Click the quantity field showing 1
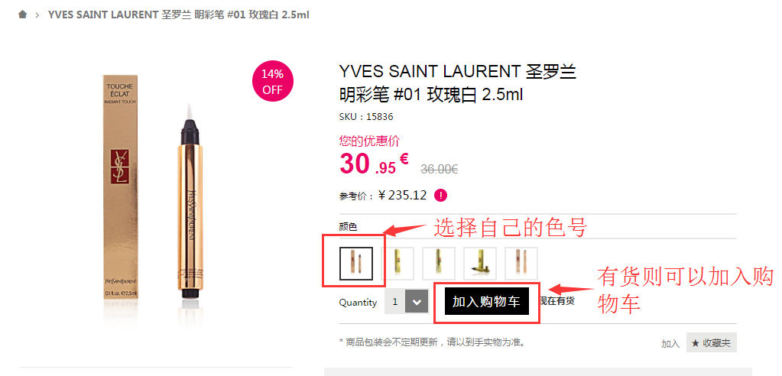The height and width of the screenshot is (376, 782). pos(395,302)
